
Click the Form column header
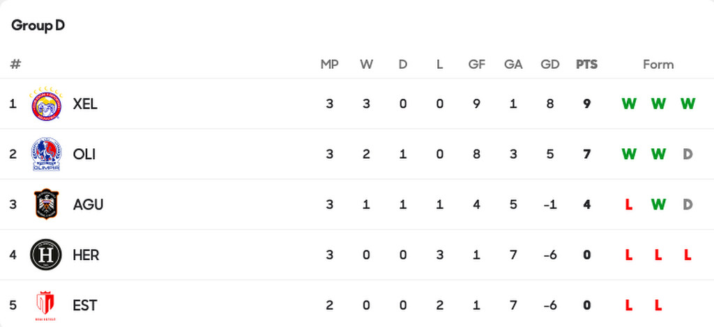[x=658, y=64]
